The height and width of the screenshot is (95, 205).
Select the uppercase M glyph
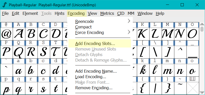168,34
